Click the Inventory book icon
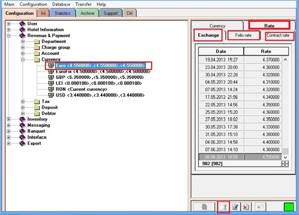 click(x=23, y=119)
